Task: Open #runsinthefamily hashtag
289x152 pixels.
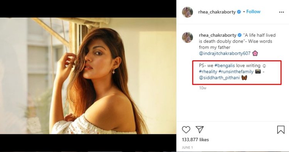Action: [x=236, y=72]
